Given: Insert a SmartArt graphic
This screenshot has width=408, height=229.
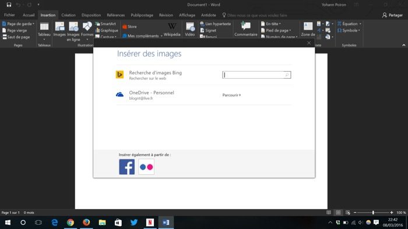Looking at the screenshot, I should tap(105, 24).
